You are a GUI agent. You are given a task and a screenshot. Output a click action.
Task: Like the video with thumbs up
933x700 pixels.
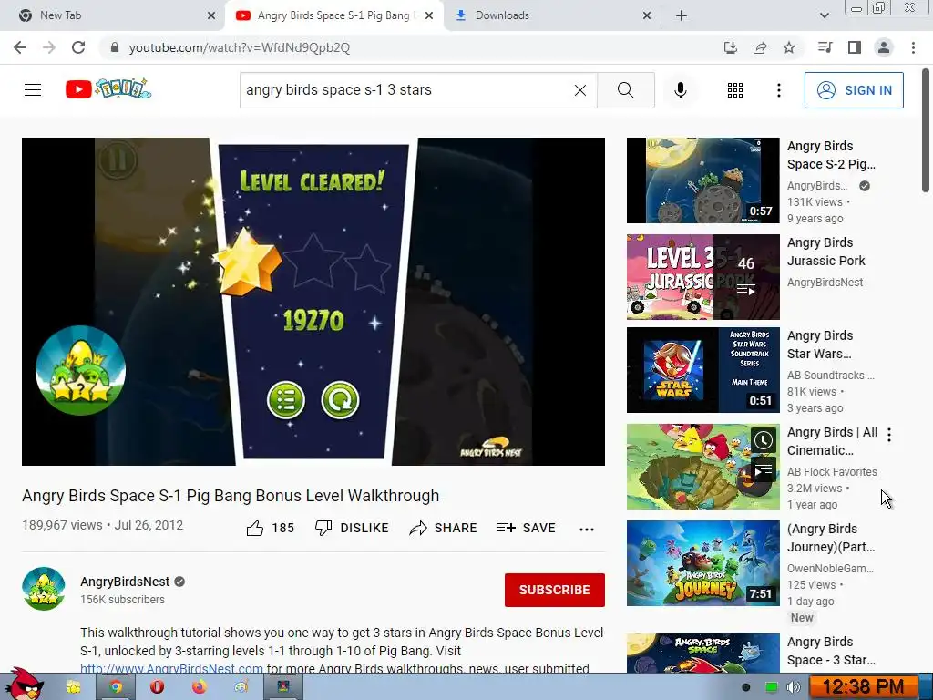tap(270, 528)
